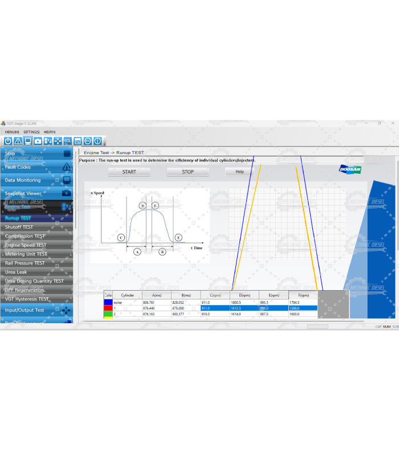The height and width of the screenshot is (456, 399).
Task: Click the input/output arrows toolbar icon
Action: 58,141
